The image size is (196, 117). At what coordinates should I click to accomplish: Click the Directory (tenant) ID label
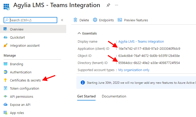pos(93,63)
